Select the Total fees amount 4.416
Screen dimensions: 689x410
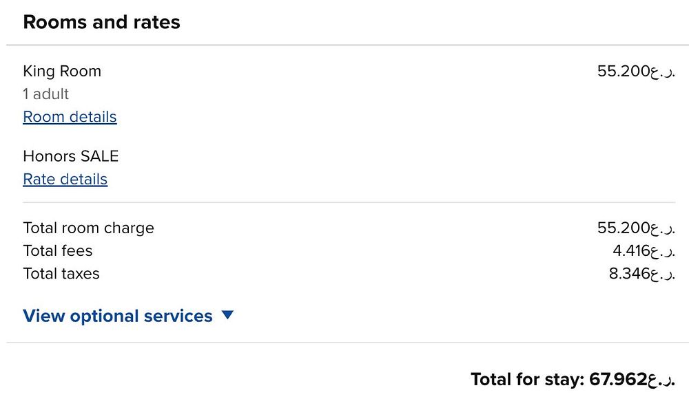point(631,250)
